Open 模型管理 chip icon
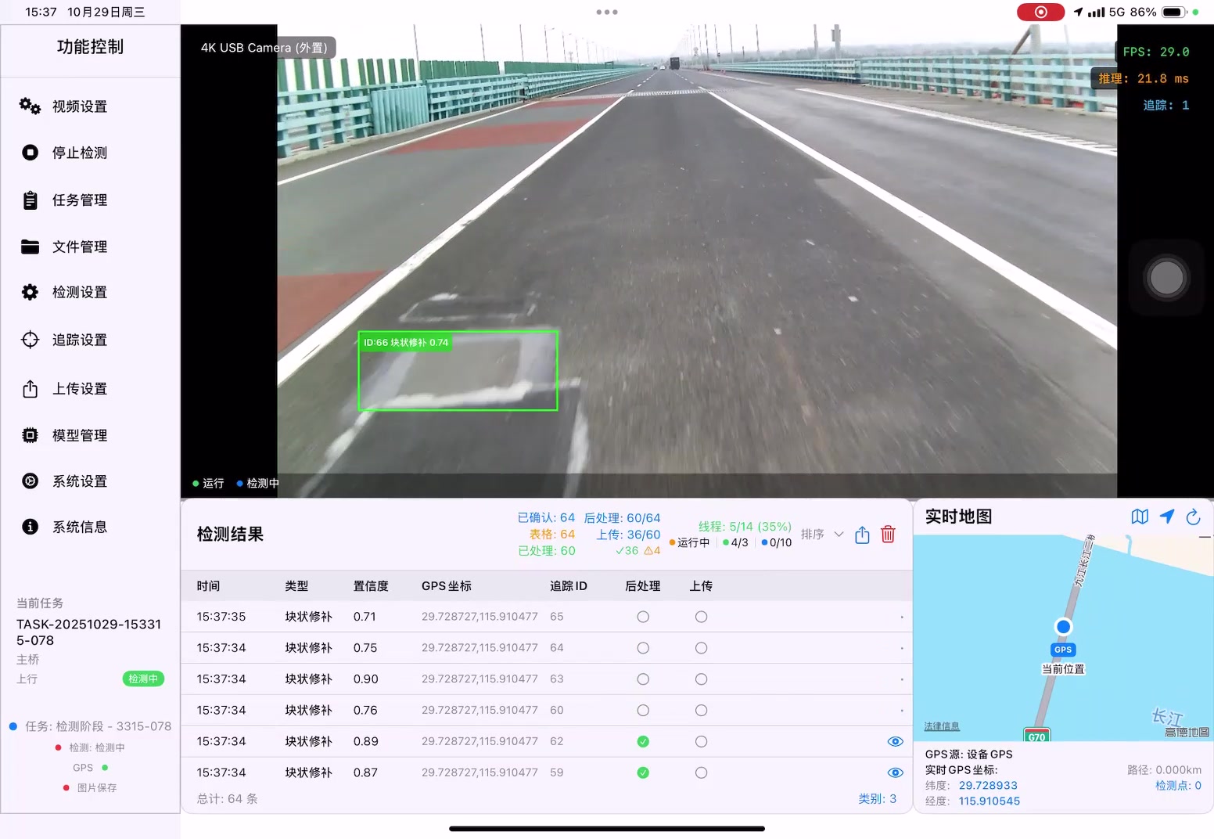This screenshot has height=839, width=1214. 30,435
